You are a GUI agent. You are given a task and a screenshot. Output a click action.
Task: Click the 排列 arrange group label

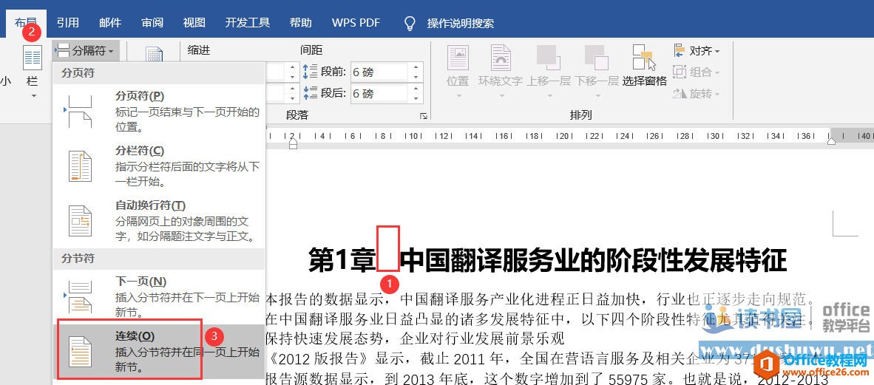pos(580,115)
